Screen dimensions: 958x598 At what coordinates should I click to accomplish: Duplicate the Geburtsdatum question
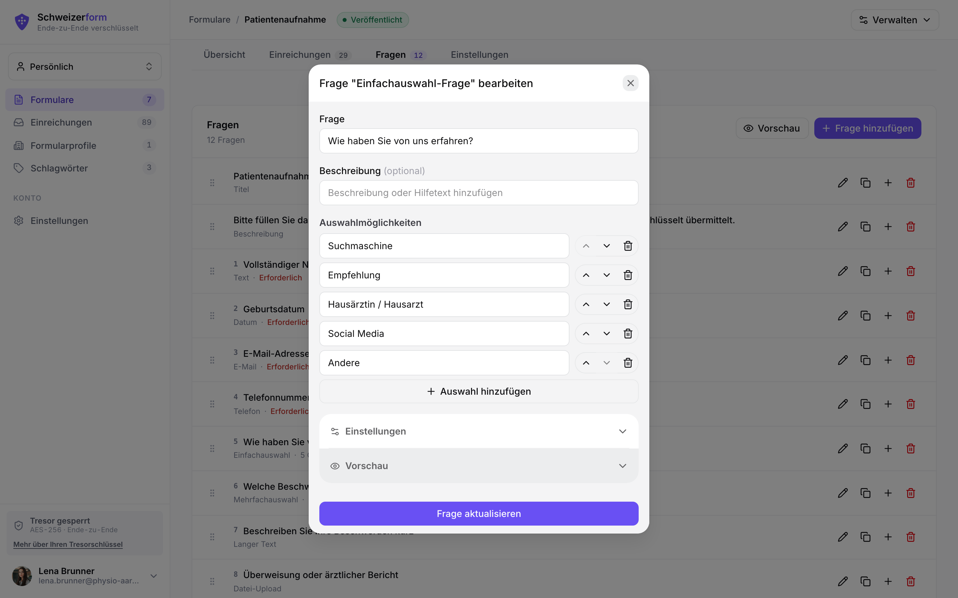866,316
